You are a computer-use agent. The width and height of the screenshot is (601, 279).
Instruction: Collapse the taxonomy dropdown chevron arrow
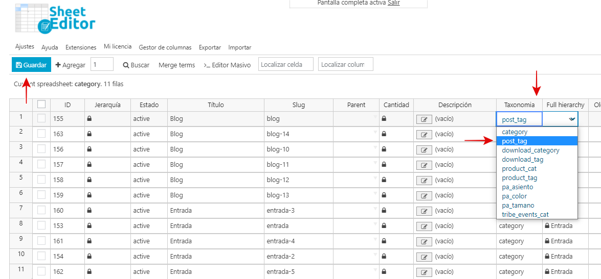[571, 119]
